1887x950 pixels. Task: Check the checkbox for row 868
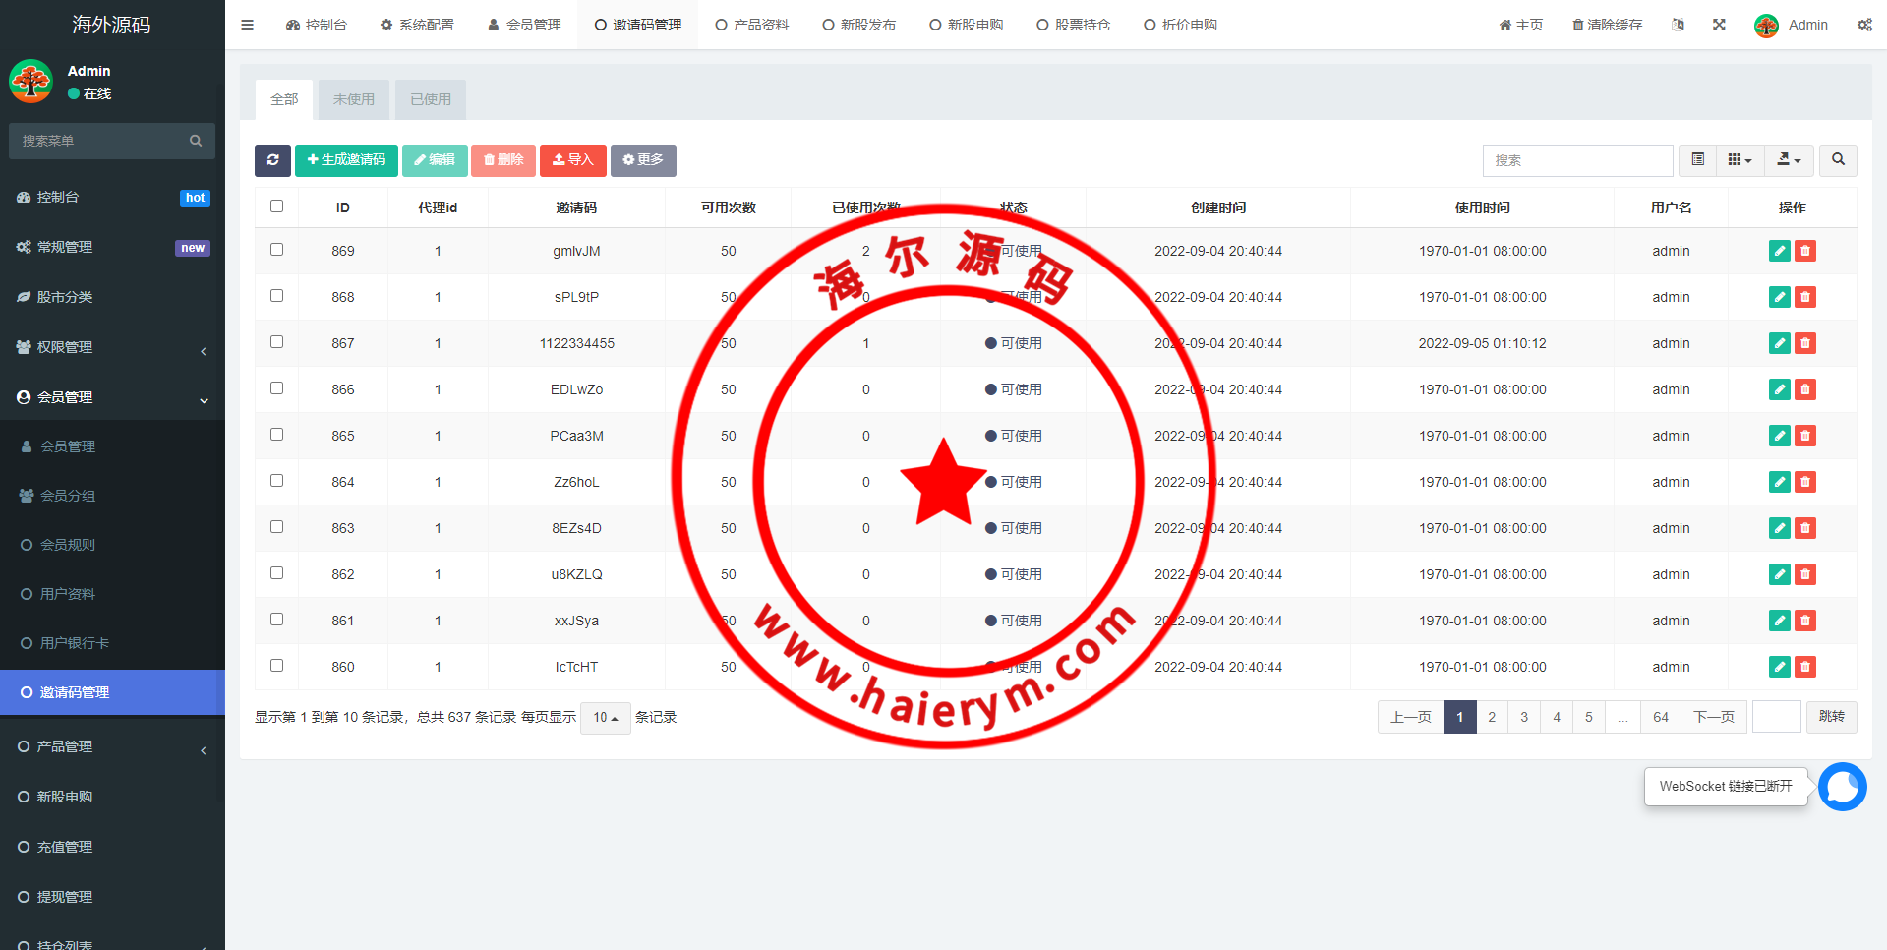[x=276, y=296]
